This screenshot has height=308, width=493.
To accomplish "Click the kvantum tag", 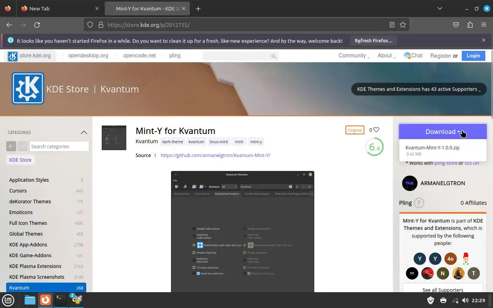I will coord(196,142).
